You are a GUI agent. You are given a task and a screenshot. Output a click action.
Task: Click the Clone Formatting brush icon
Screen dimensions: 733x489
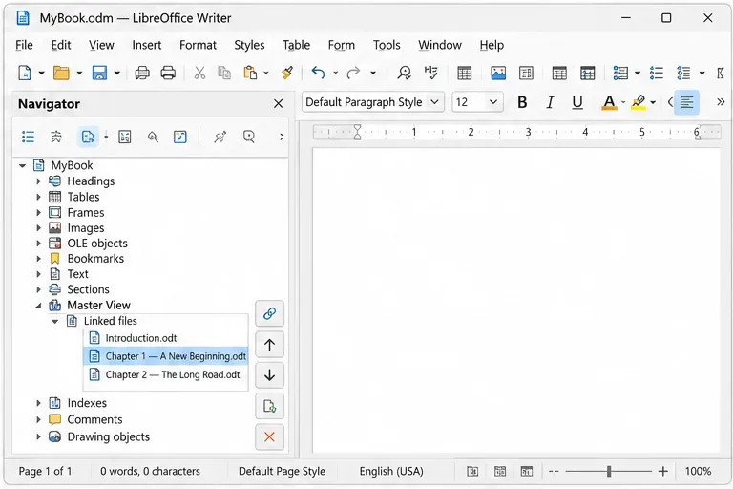coord(287,73)
